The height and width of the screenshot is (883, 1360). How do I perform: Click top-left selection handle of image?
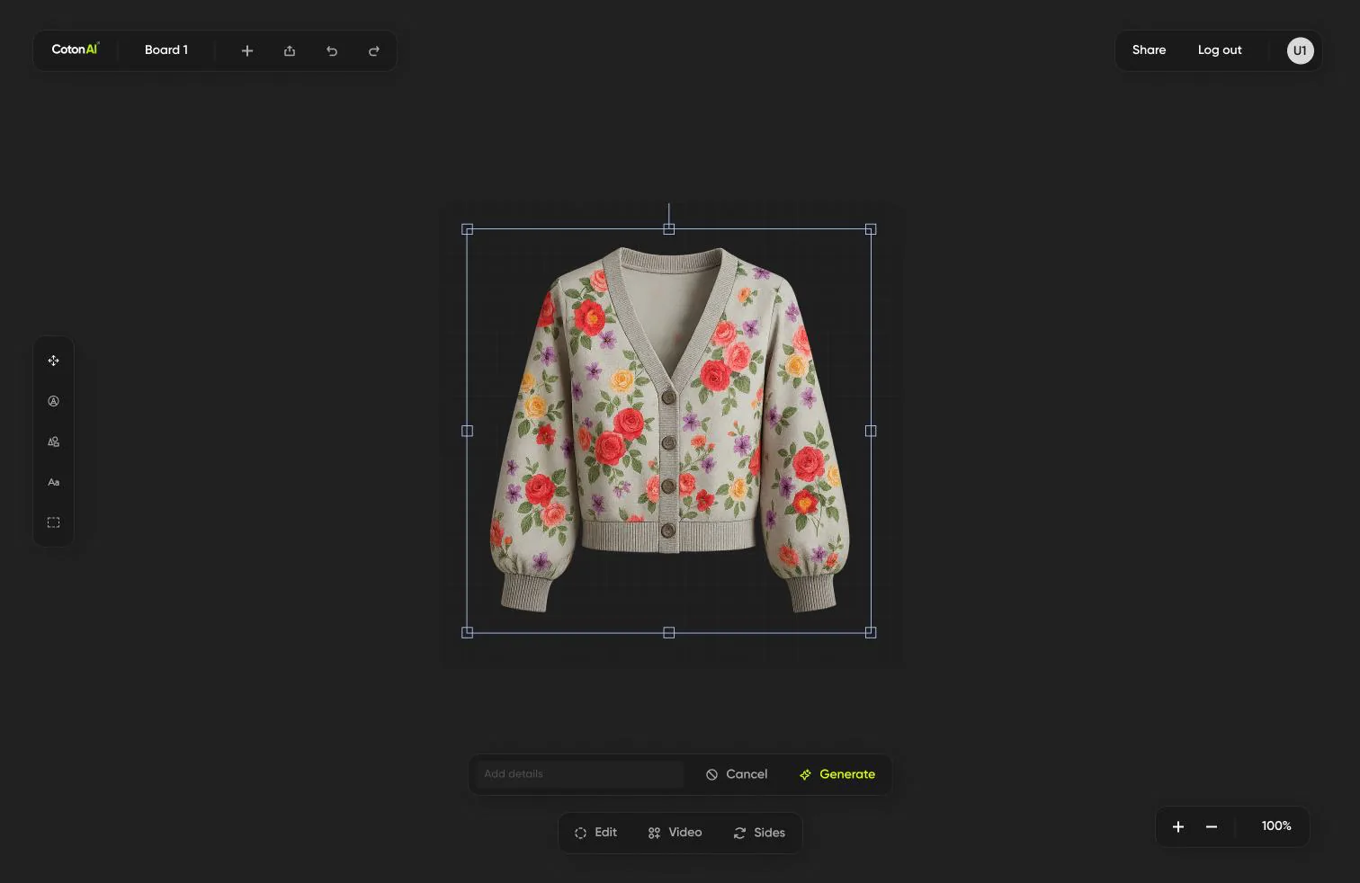pos(467,229)
